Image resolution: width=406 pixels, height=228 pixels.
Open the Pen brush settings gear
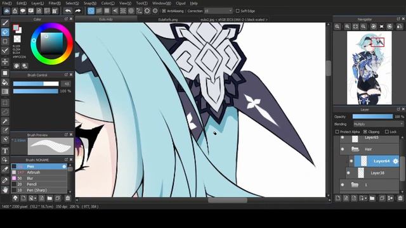click(64, 167)
